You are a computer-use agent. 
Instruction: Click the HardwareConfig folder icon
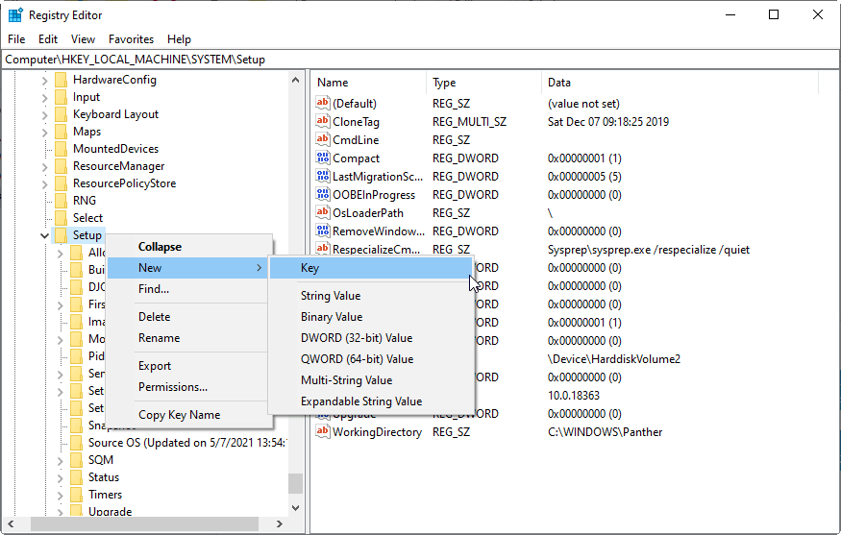tap(62, 80)
